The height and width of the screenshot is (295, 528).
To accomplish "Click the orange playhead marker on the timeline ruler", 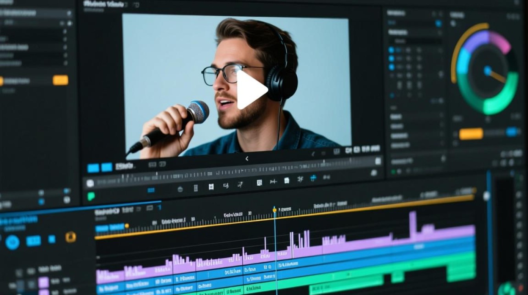I will (x=275, y=210).
